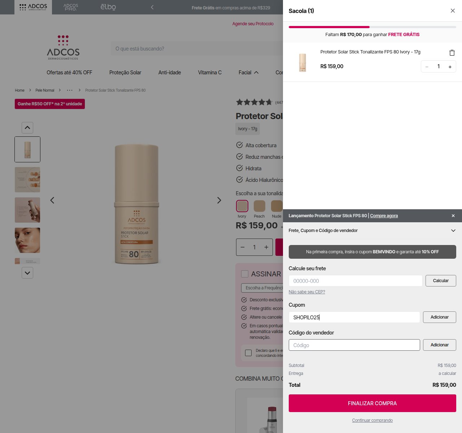Image resolution: width=462 pixels, height=433 pixels.
Task: Add seller code with Adicionar button
Action: 440,345
